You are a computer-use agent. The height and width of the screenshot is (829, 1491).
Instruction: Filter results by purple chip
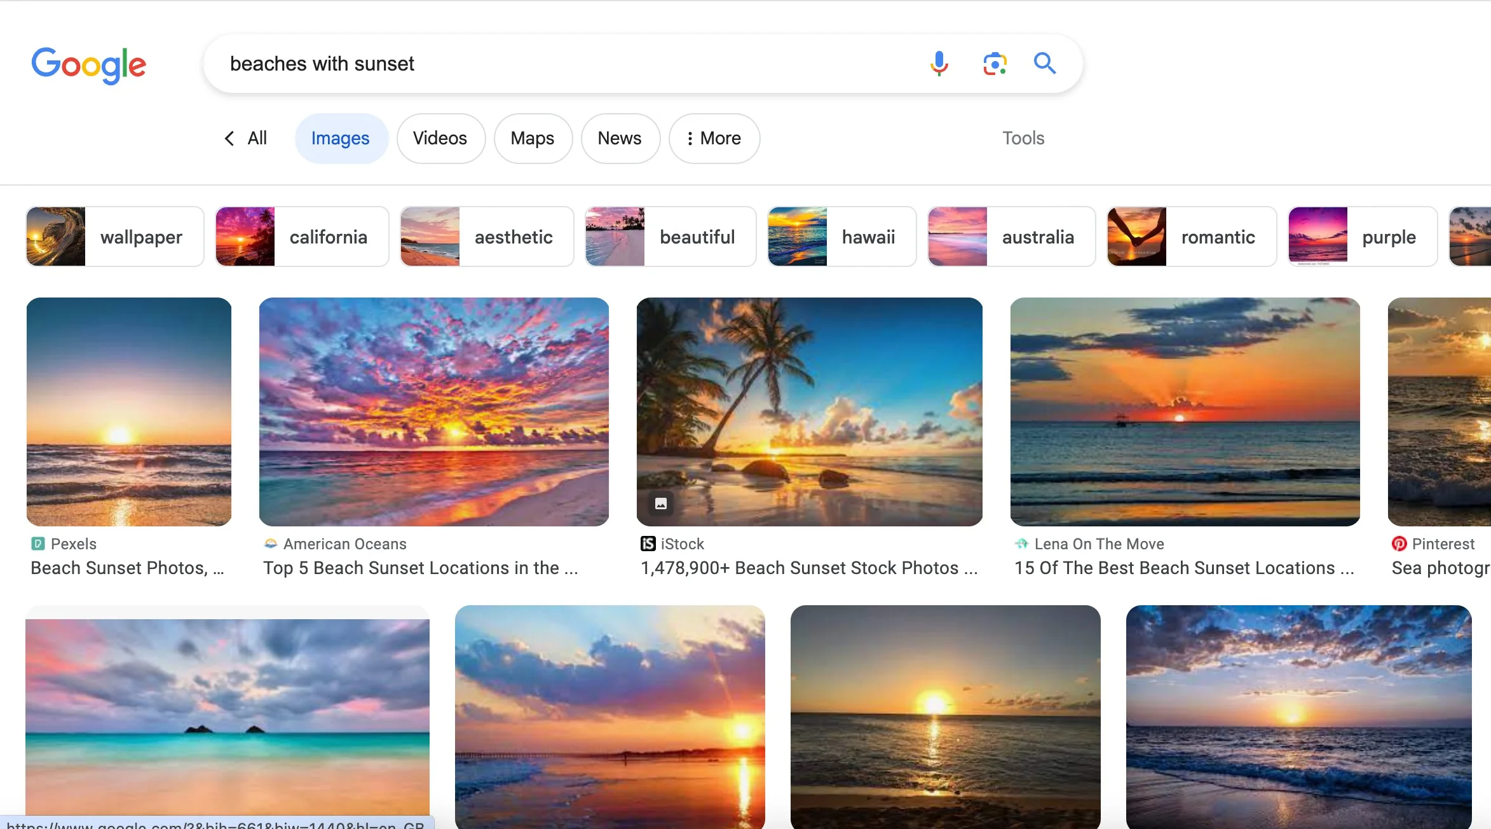pos(1362,236)
